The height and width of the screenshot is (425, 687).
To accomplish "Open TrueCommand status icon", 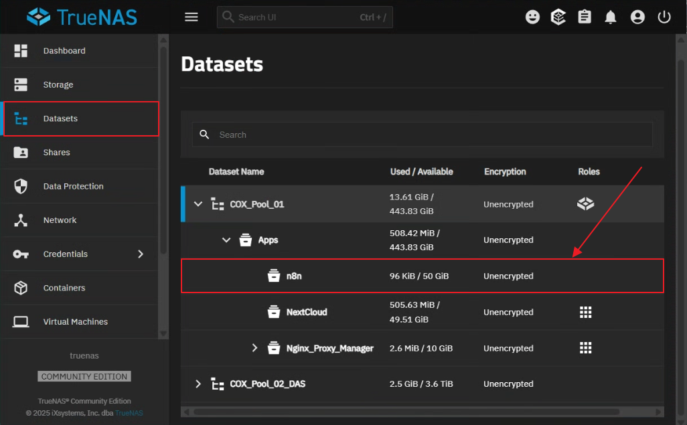I will coord(558,17).
